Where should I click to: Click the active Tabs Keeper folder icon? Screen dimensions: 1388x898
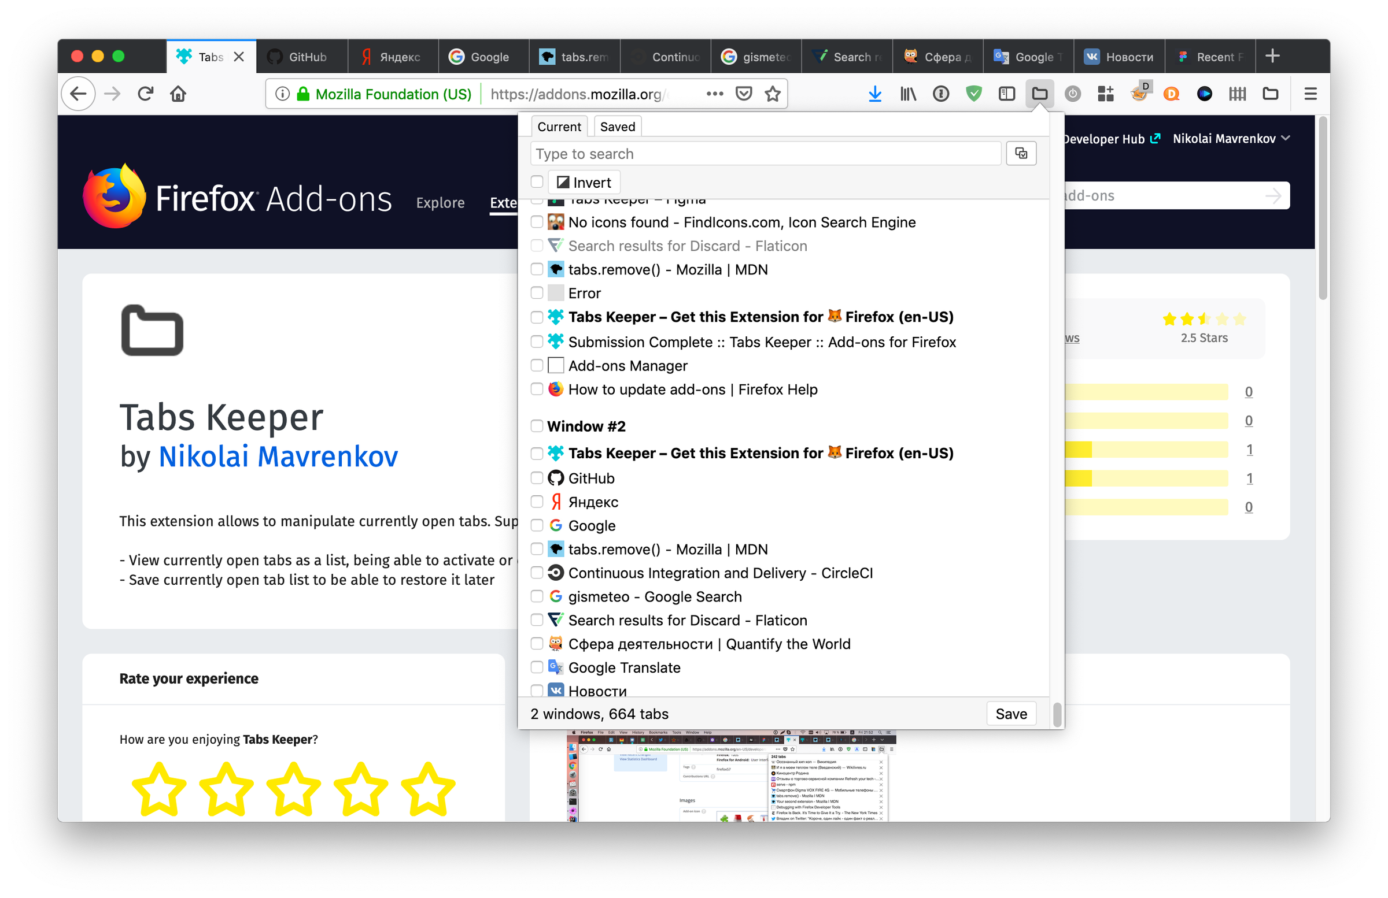tap(1039, 93)
